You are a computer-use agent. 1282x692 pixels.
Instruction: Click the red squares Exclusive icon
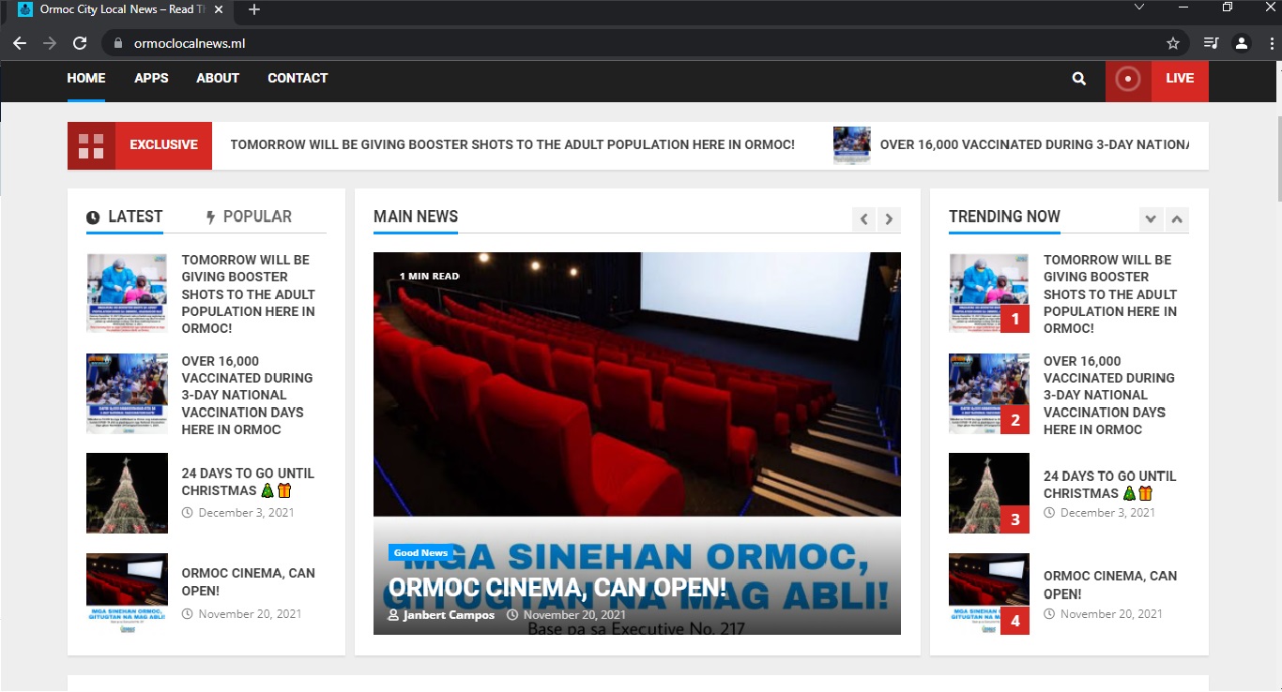91,145
